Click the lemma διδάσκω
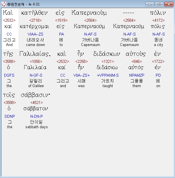The width and height of the screenshot is (175, 178). tap(107, 67)
